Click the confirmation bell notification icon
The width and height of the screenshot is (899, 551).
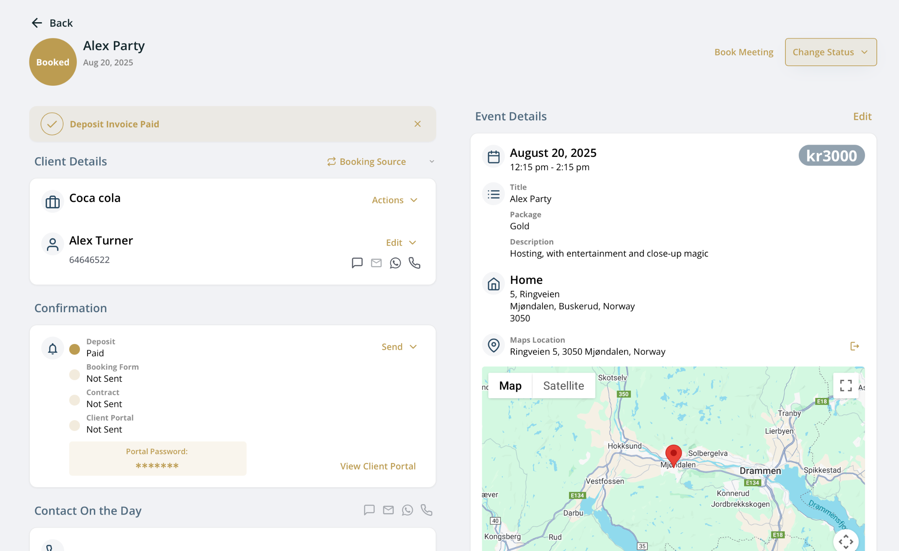tap(52, 348)
